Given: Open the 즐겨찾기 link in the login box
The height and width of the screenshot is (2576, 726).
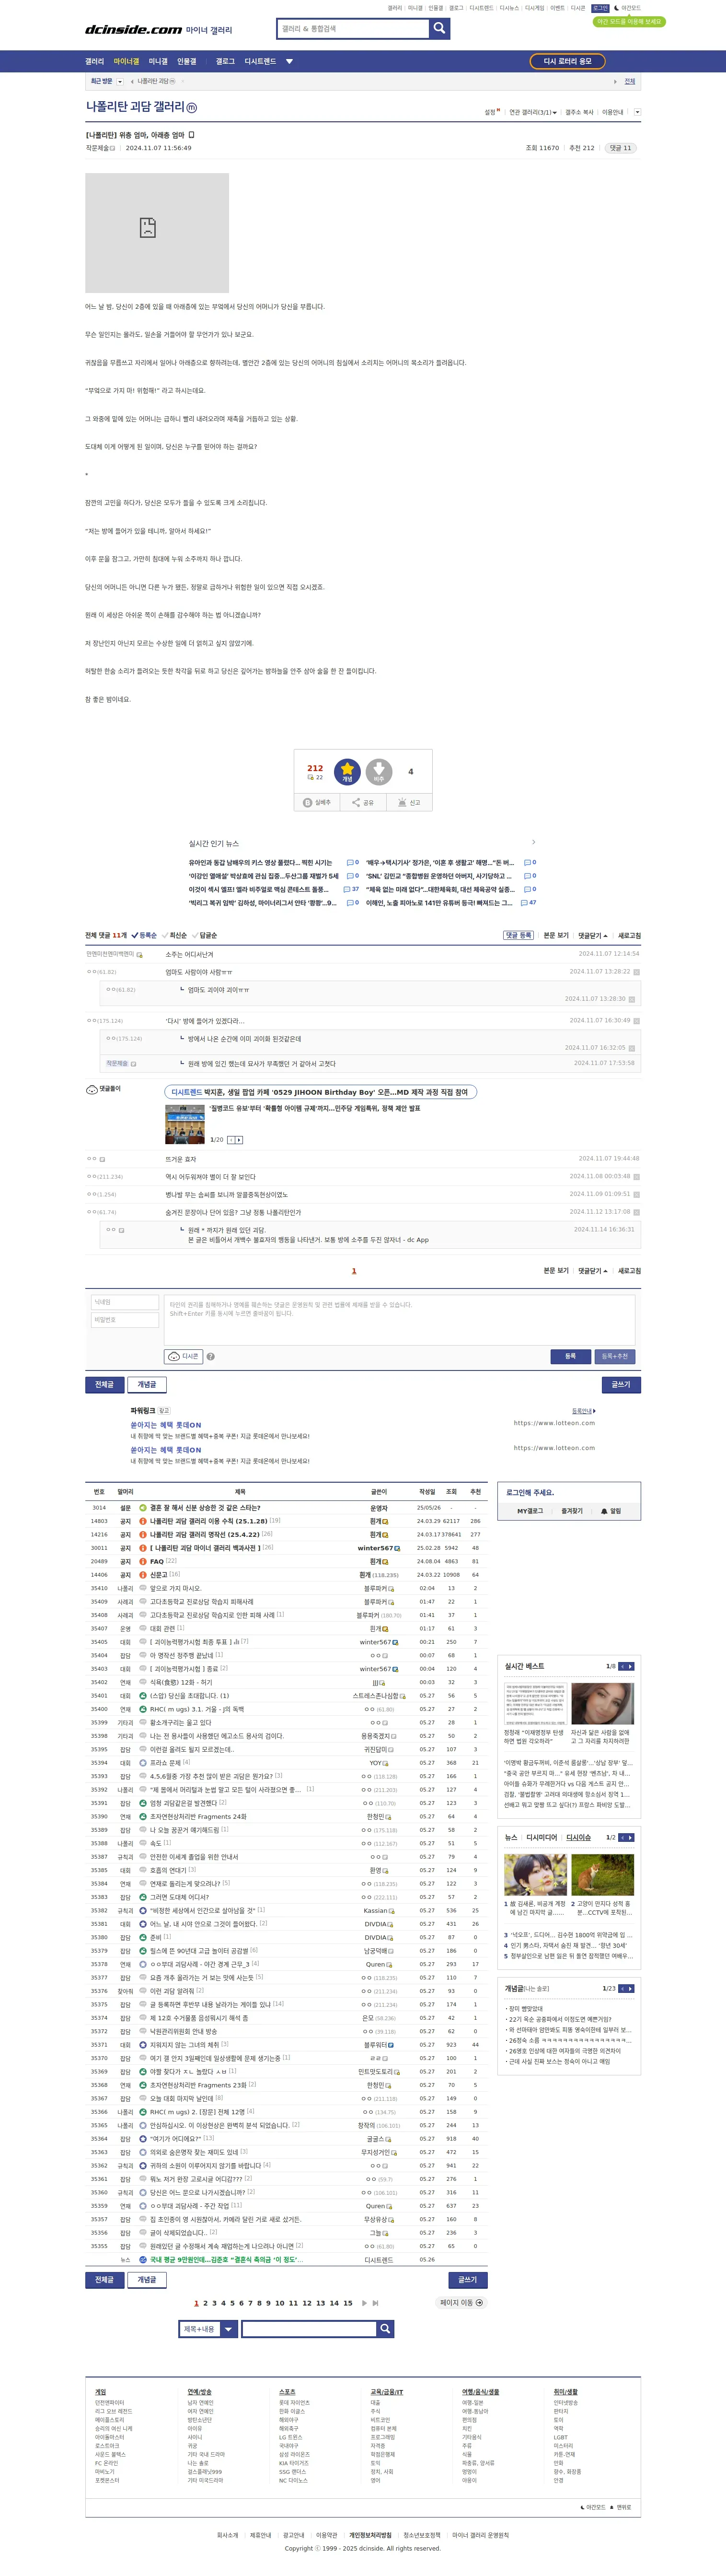Looking at the screenshot, I should 572,1511.
